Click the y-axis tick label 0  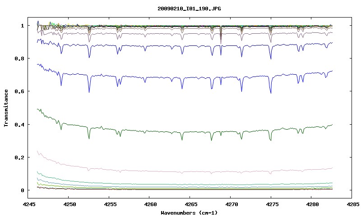(x=22, y=190)
